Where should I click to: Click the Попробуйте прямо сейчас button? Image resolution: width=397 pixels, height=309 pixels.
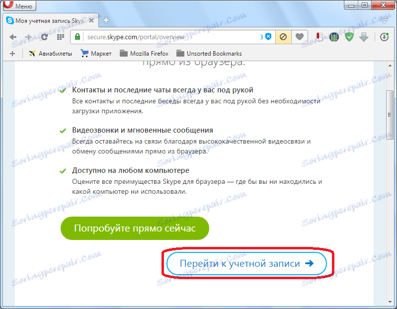coord(135,228)
